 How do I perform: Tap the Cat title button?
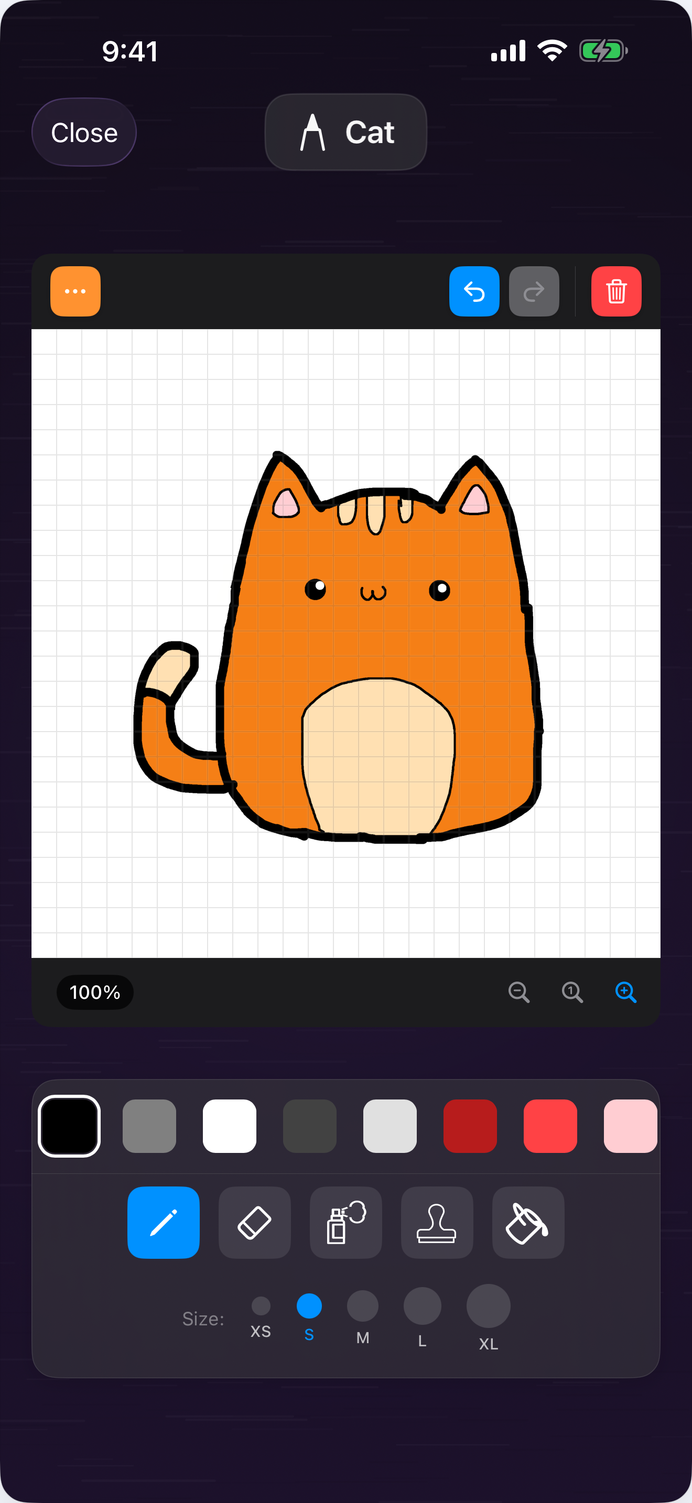point(345,132)
